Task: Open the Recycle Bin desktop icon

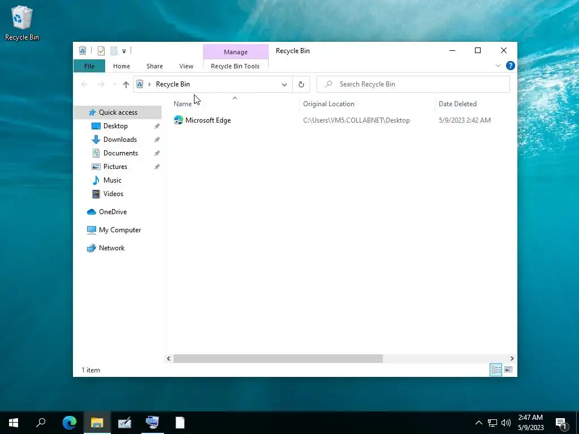Action: (x=22, y=23)
